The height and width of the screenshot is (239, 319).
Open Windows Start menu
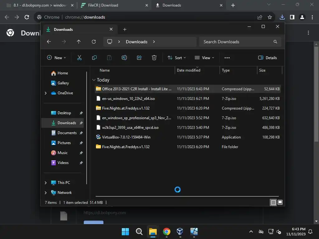click(125, 232)
